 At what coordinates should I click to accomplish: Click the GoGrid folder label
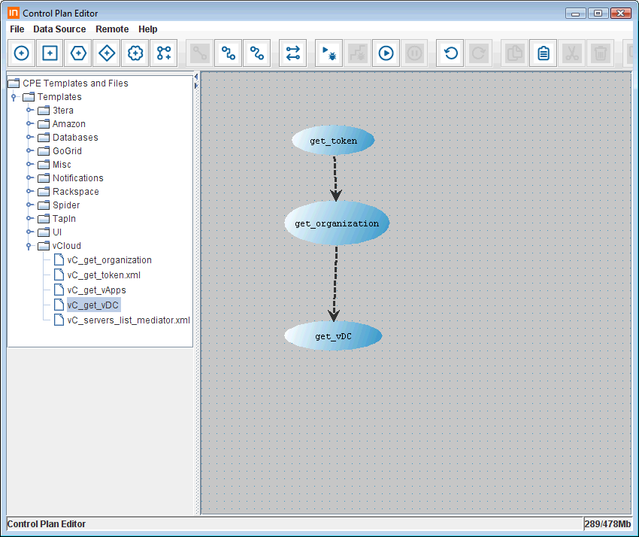tap(67, 150)
